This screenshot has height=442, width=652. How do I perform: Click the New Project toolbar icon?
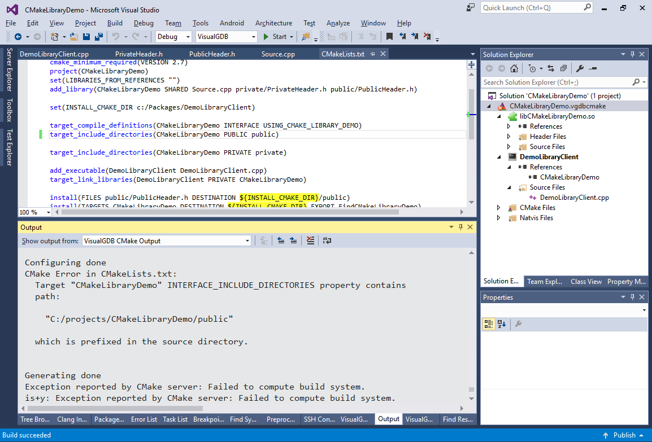[x=54, y=37]
